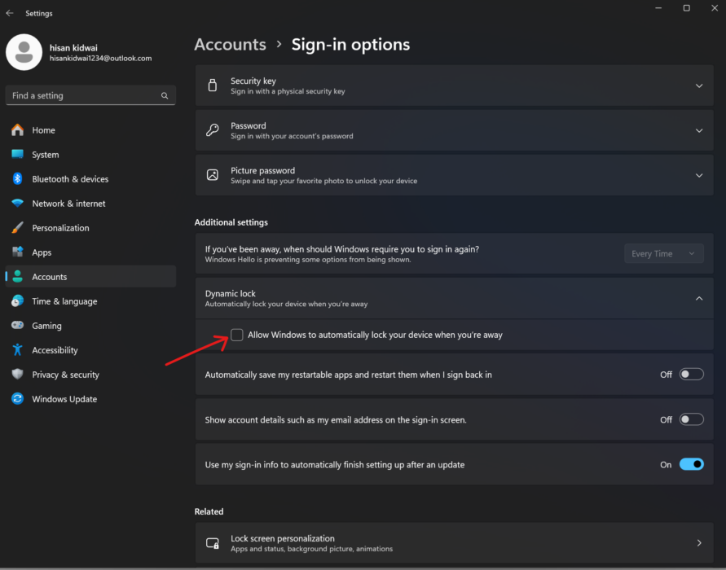Screen dimensions: 726x570
Task: Open Network & internet settings
Action: [69, 203]
